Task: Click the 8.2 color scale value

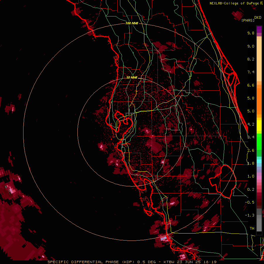Action: pyautogui.click(x=251, y=59)
